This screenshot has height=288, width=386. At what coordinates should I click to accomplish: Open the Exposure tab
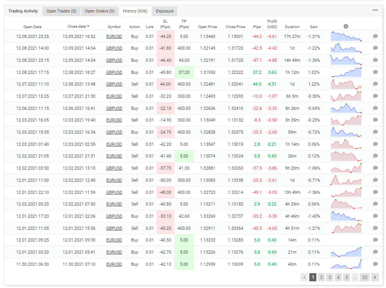[x=164, y=11]
